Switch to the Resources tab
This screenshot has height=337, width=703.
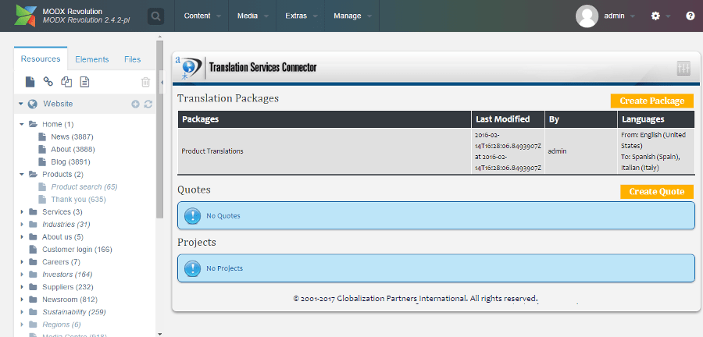tap(41, 59)
